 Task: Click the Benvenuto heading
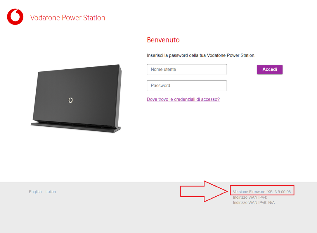click(x=163, y=40)
